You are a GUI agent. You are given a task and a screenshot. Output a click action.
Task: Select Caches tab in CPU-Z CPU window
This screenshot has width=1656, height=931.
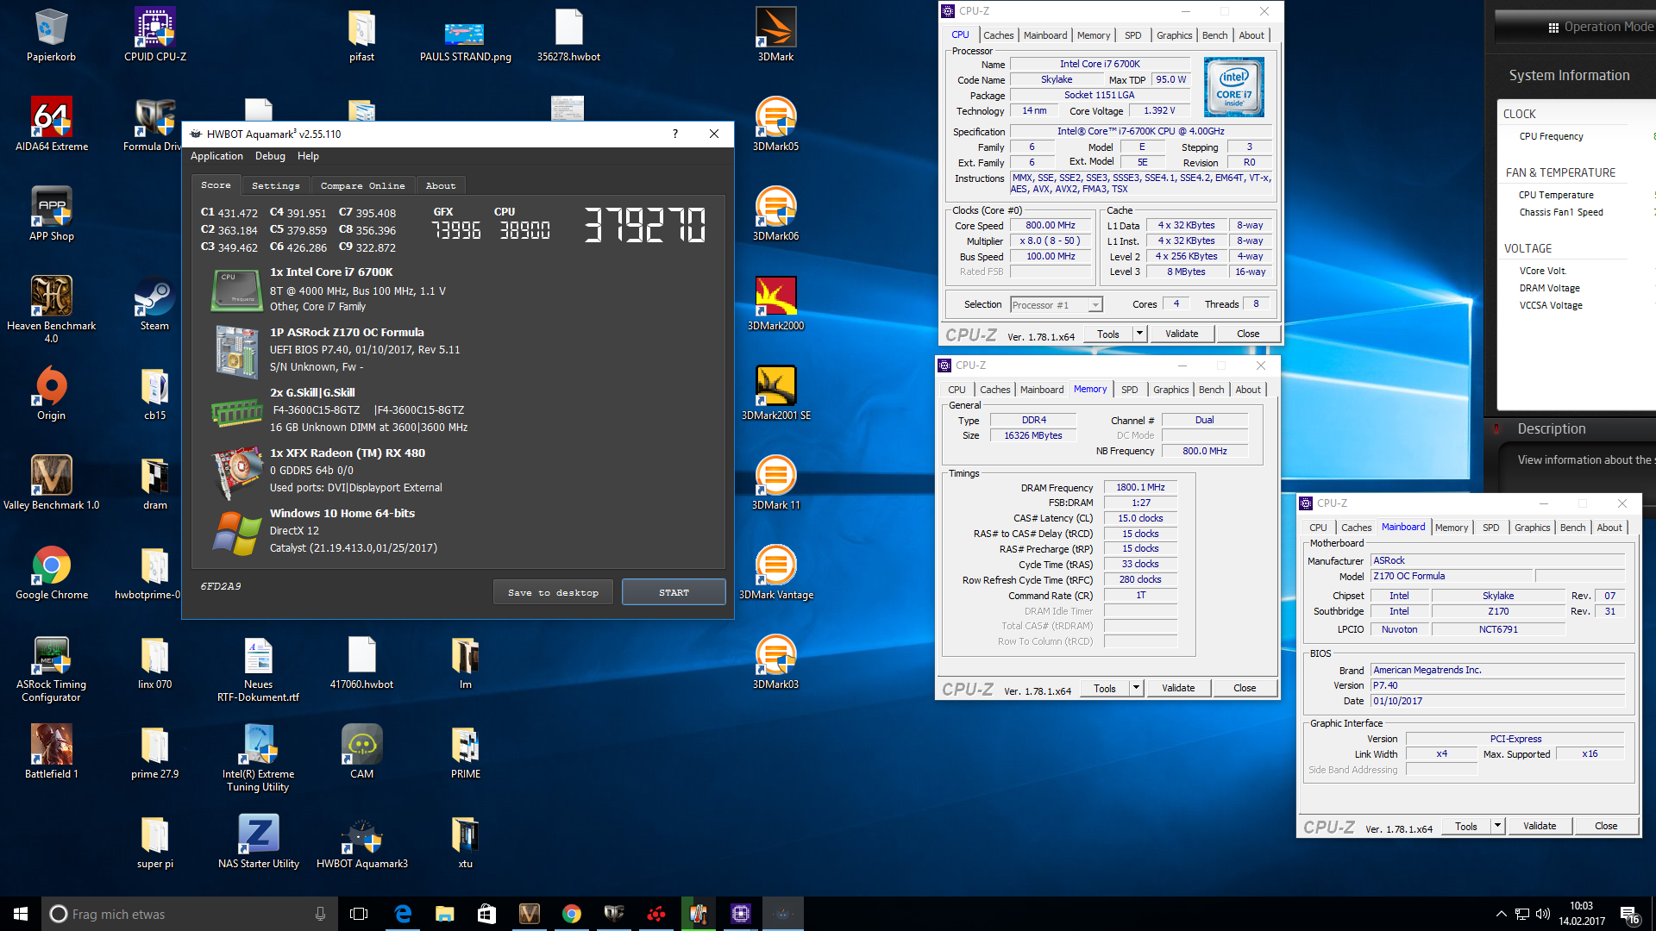[998, 35]
